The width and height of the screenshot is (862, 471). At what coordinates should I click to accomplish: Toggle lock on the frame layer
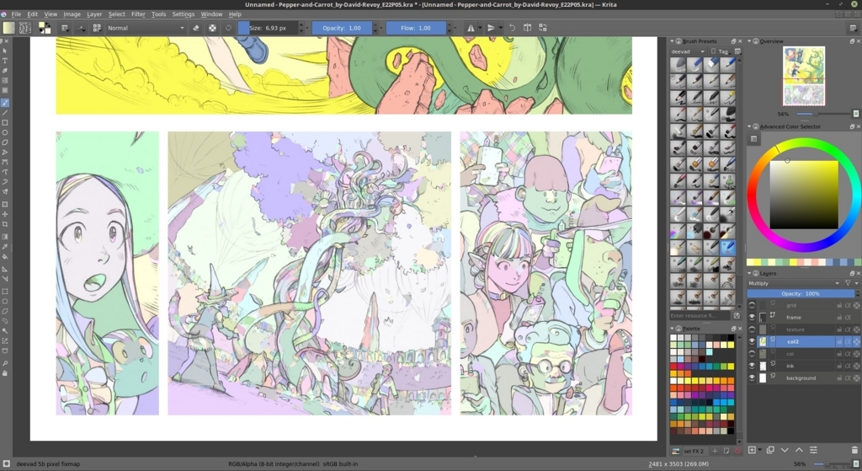pos(839,318)
